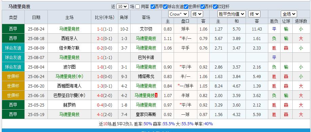Click 单率 40% in summary line
The height and width of the screenshot is (132, 311).
[208, 124]
